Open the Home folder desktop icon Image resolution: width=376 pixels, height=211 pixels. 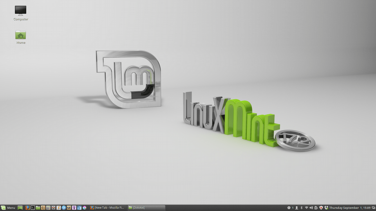pyautogui.click(x=21, y=37)
